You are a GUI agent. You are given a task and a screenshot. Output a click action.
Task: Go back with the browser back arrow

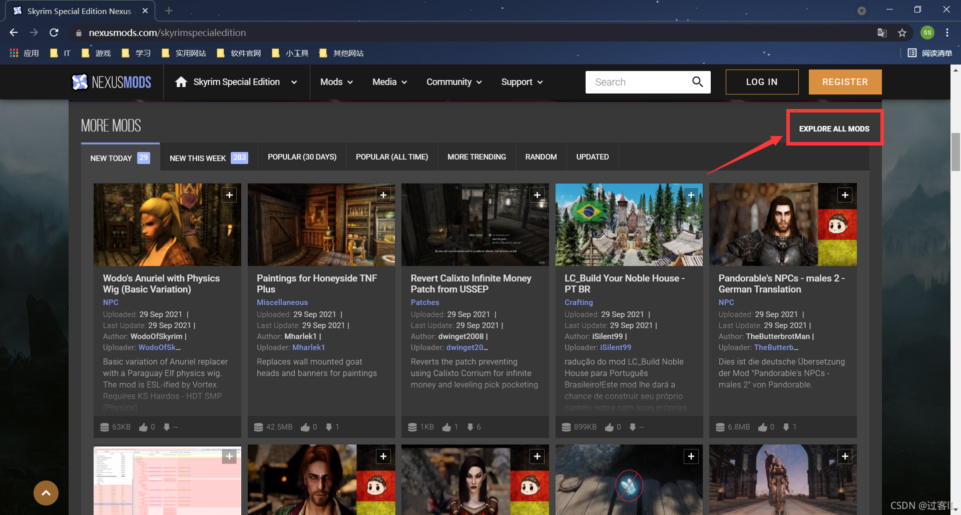pos(14,32)
